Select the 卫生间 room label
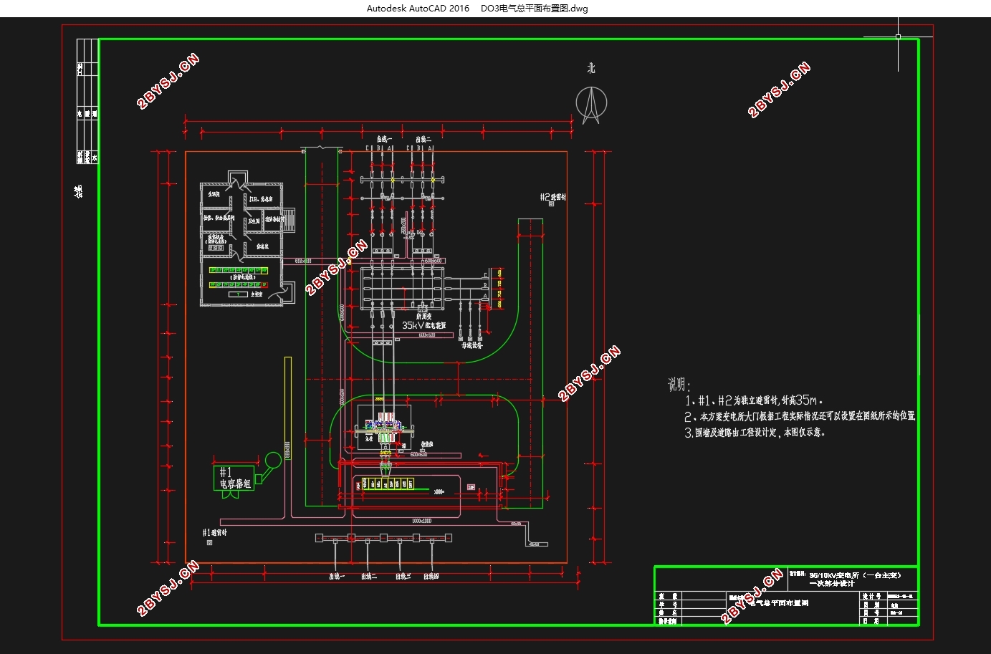Screen dimensions: 991x654 pos(254,222)
